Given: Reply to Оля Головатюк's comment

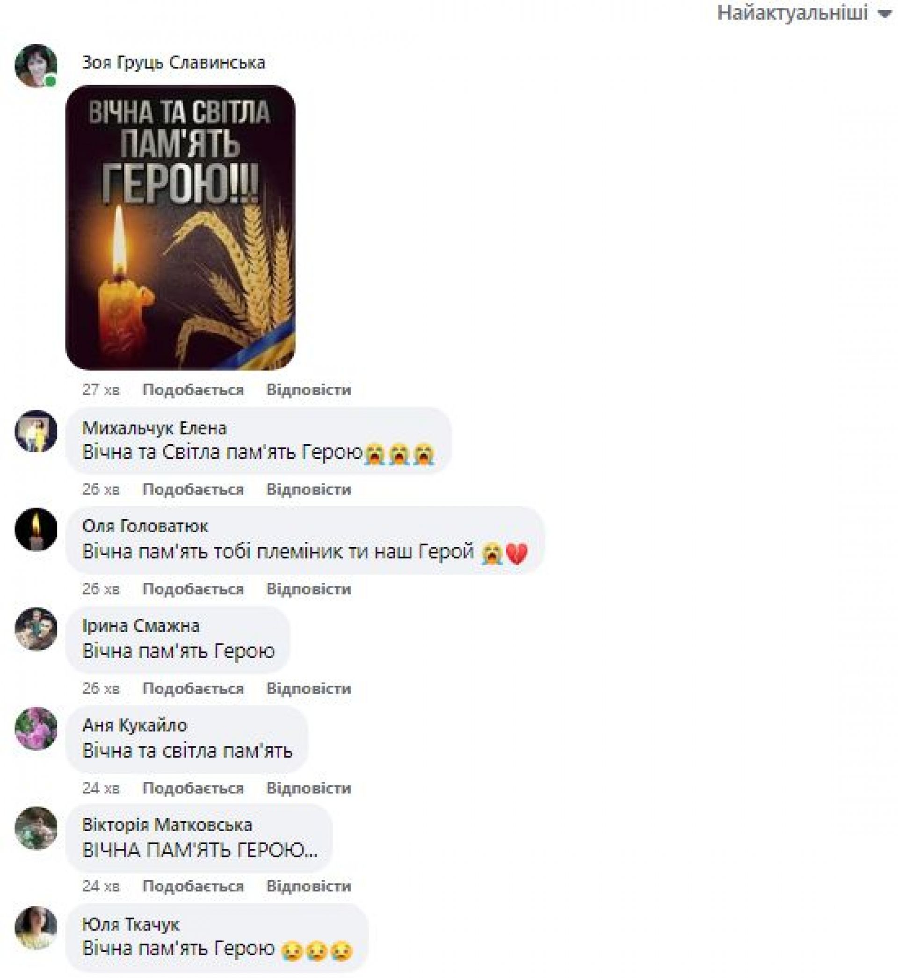Looking at the screenshot, I should tap(309, 589).
